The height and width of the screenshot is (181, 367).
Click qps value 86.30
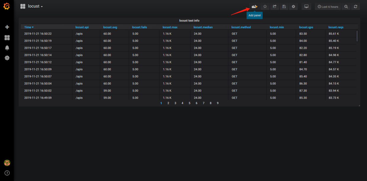pos(303,84)
